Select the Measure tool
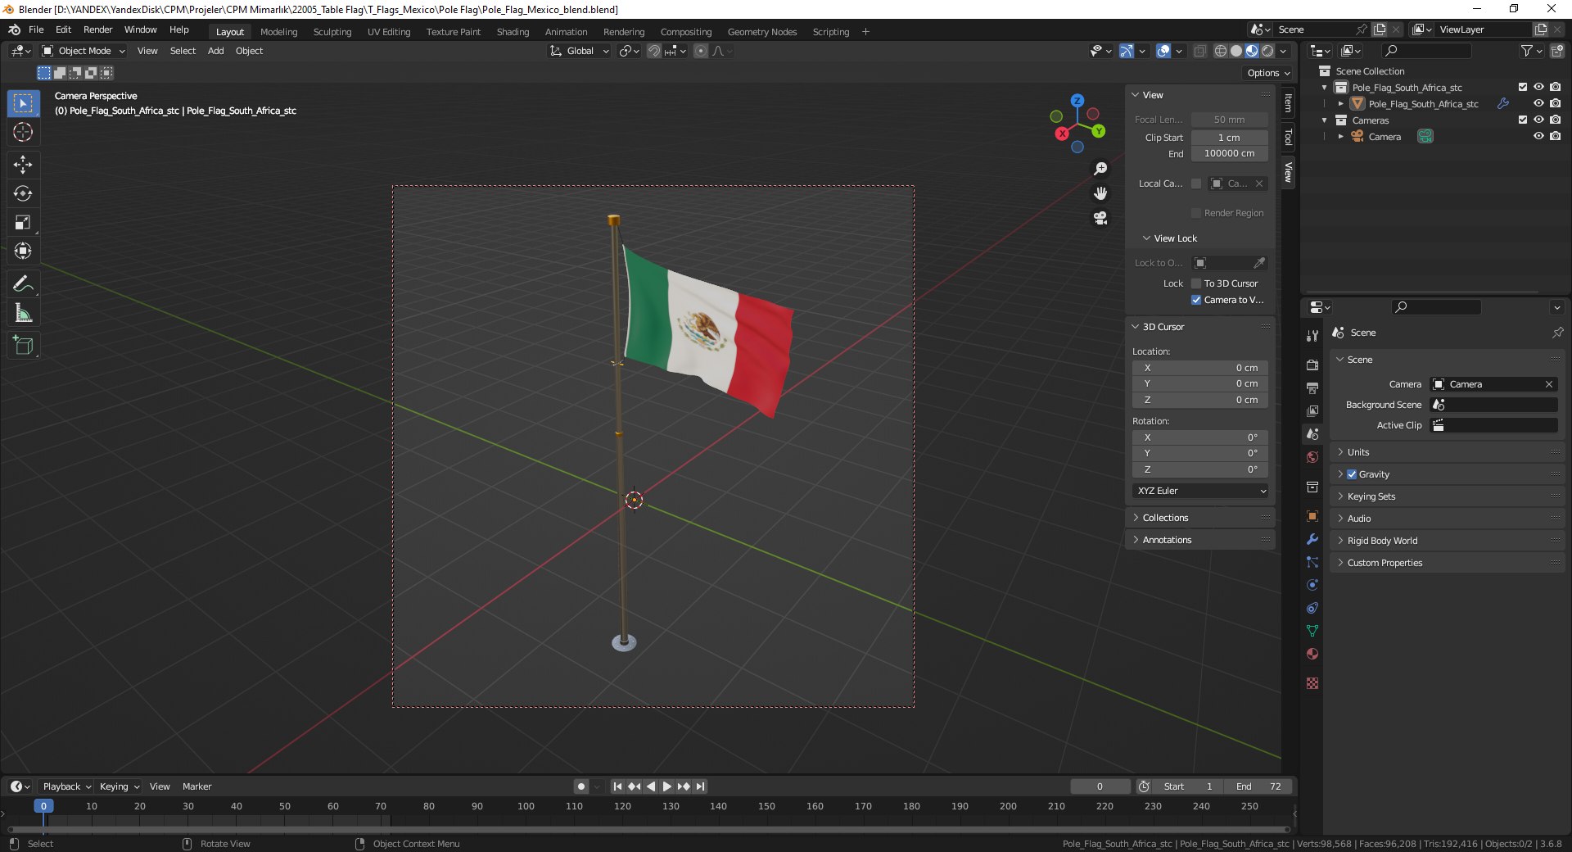 23,313
